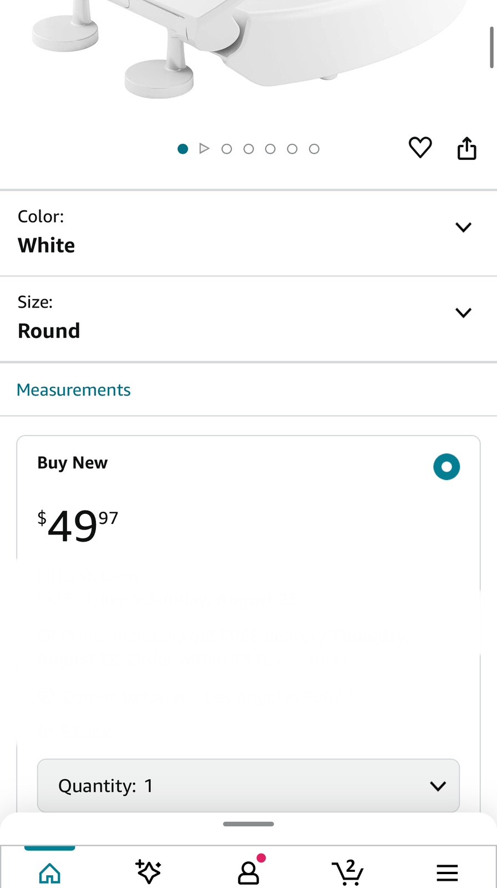Open the hamburger navigation menu

[447, 871]
